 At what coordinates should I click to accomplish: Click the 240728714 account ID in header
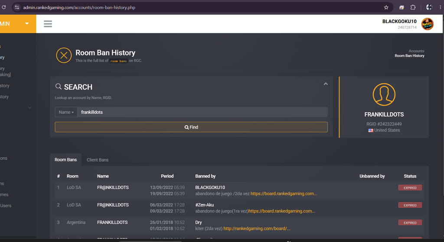tap(407, 27)
